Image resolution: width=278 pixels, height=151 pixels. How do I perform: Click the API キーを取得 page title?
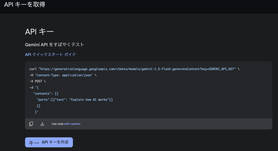tap(24, 5)
